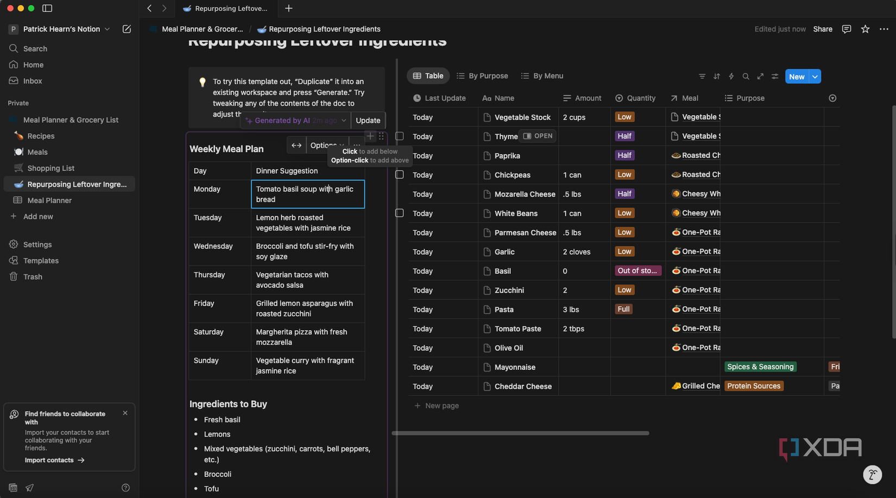The image size is (896, 498).
Task: Open database view settings icon
Action: tap(775, 76)
